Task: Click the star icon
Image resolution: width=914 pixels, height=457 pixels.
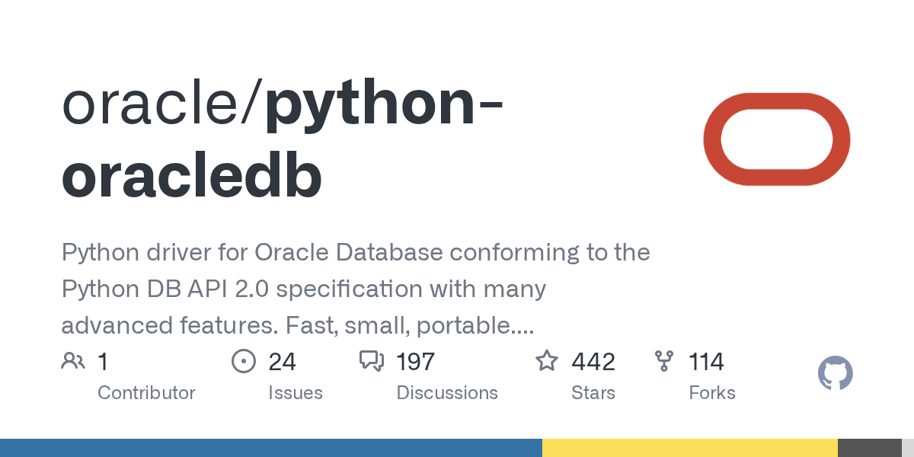Action: point(547,361)
